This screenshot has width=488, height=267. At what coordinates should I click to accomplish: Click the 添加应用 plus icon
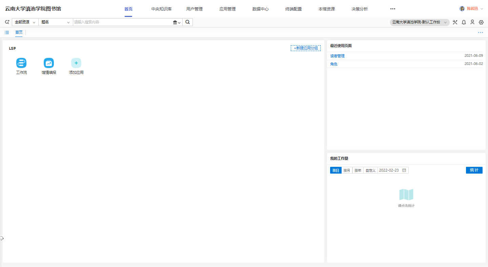tap(76, 63)
